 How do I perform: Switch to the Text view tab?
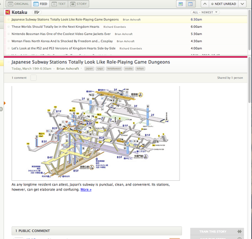click(x=59, y=4)
